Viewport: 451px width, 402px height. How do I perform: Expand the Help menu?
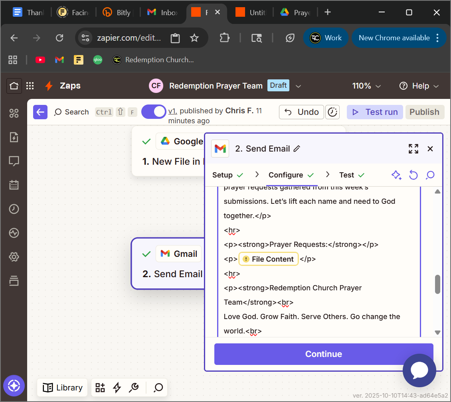click(x=419, y=86)
